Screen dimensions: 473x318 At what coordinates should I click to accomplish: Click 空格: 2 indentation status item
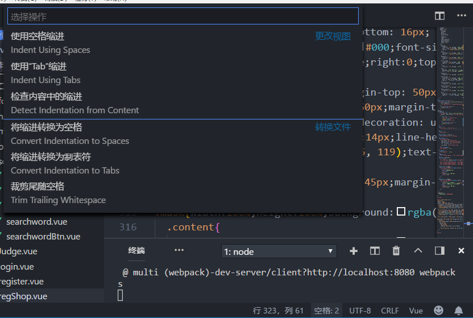click(x=326, y=311)
